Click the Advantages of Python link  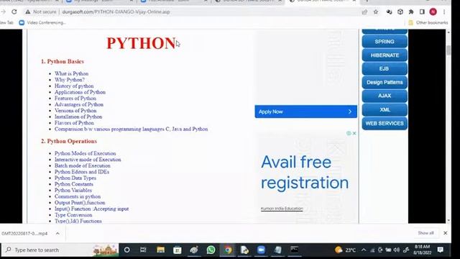click(79, 104)
